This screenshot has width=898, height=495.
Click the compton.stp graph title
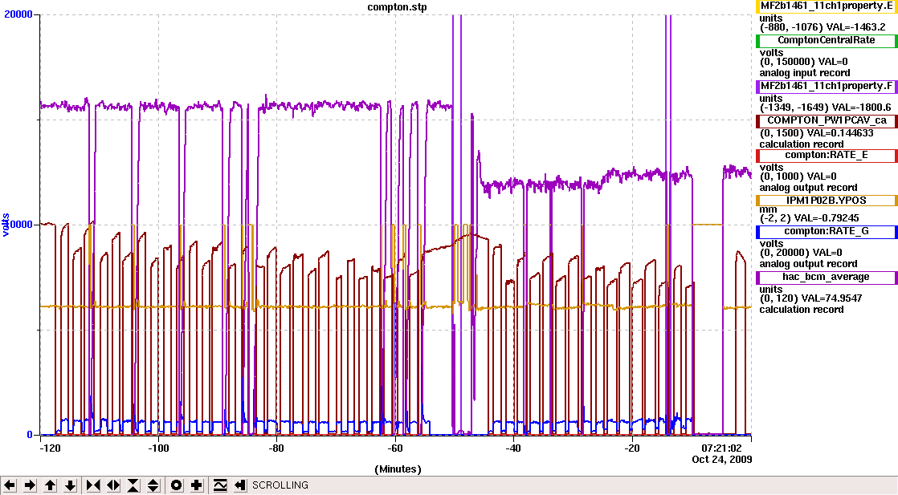(x=397, y=7)
